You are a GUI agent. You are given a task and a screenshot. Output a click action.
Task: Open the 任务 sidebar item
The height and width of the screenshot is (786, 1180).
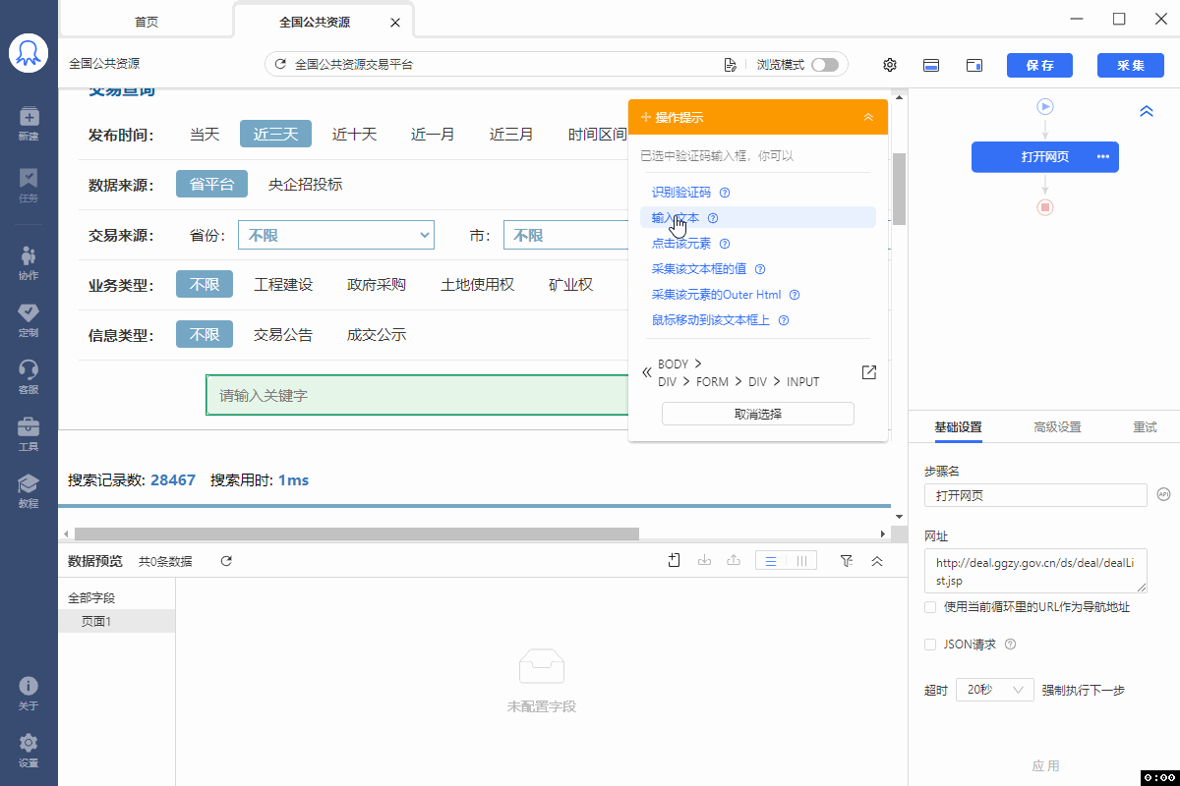pyautogui.click(x=29, y=184)
